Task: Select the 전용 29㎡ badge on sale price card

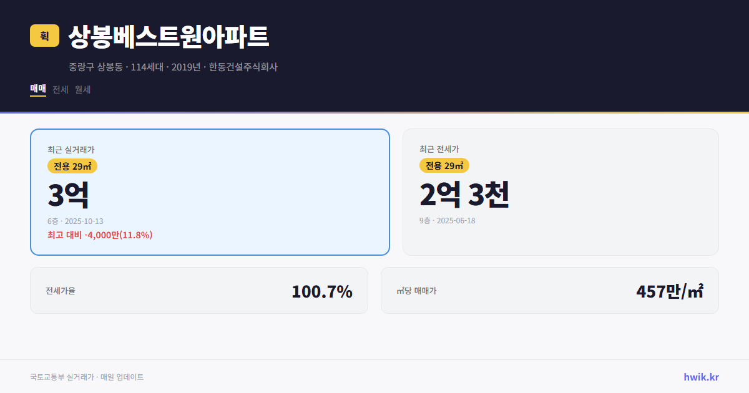Action: 71,166
